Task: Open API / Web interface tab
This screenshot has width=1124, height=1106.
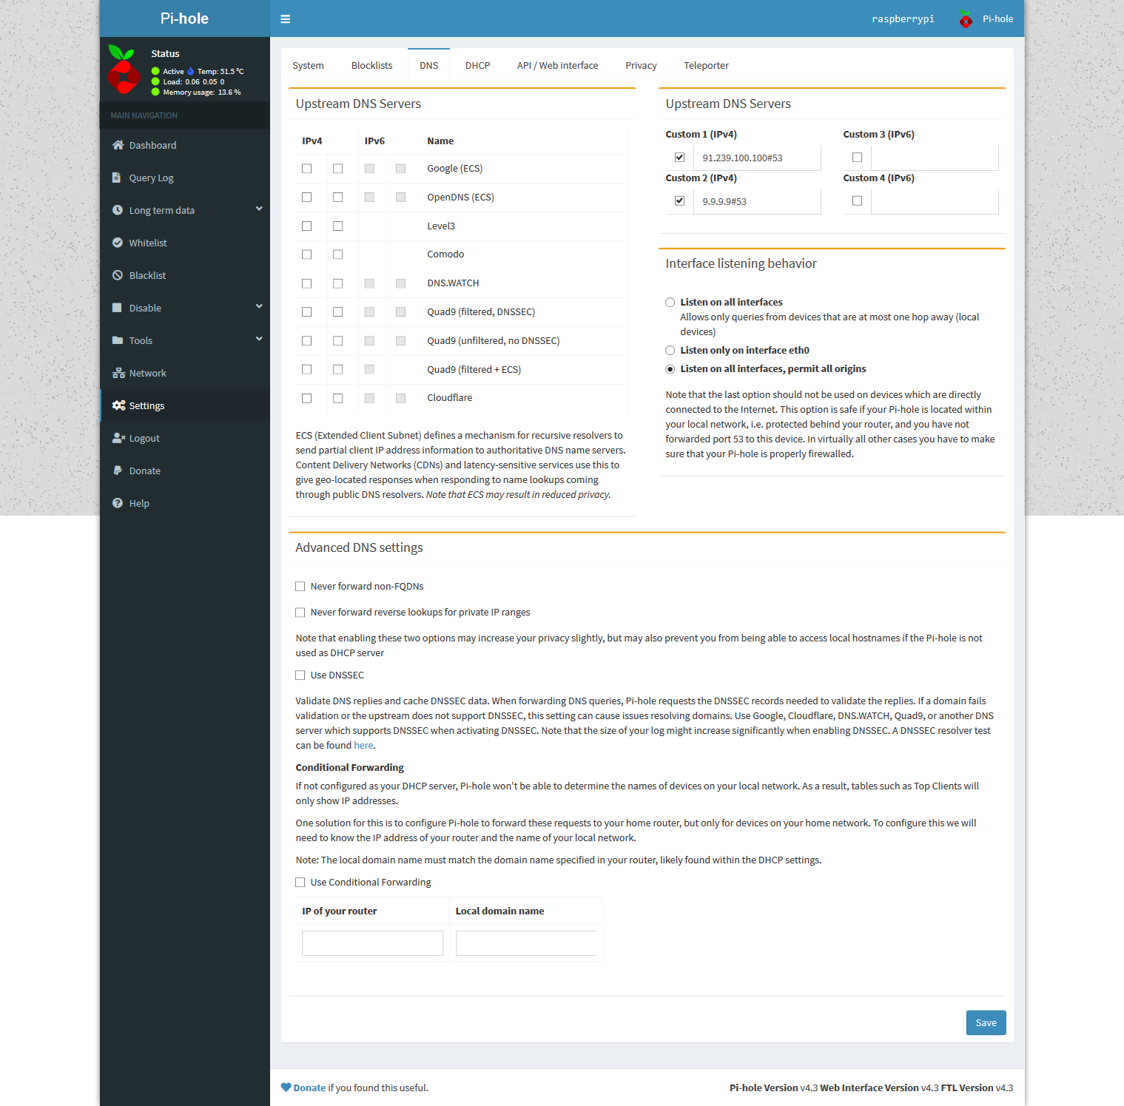Action: [557, 65]
